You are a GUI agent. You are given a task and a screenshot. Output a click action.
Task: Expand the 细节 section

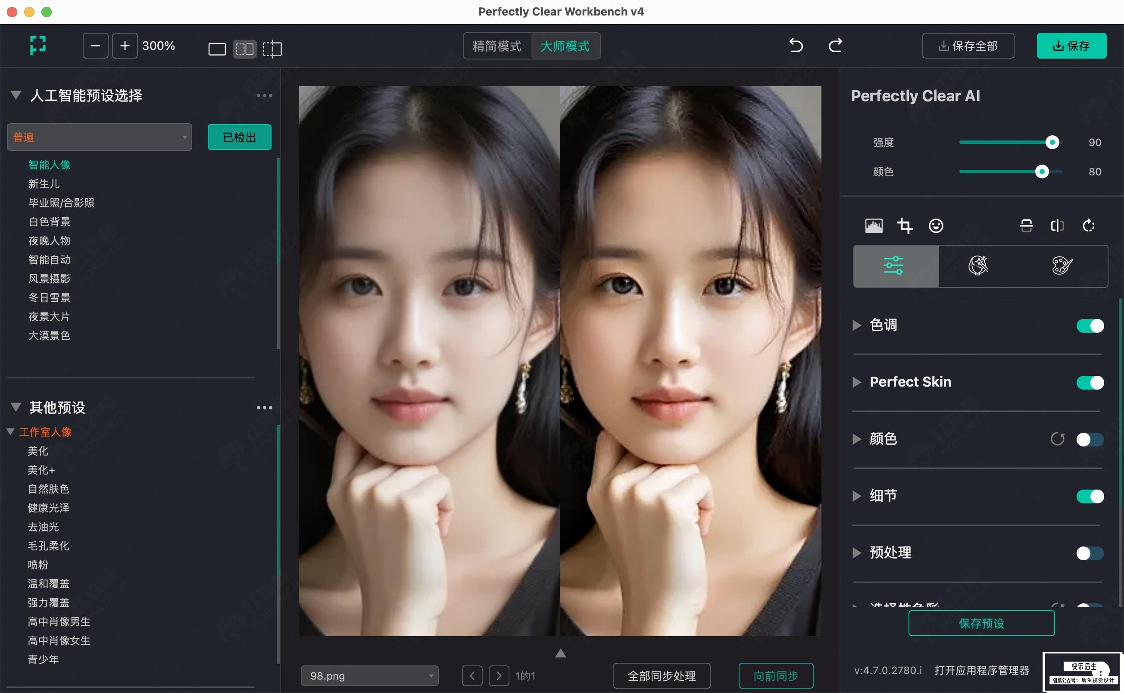click(856, 496)
